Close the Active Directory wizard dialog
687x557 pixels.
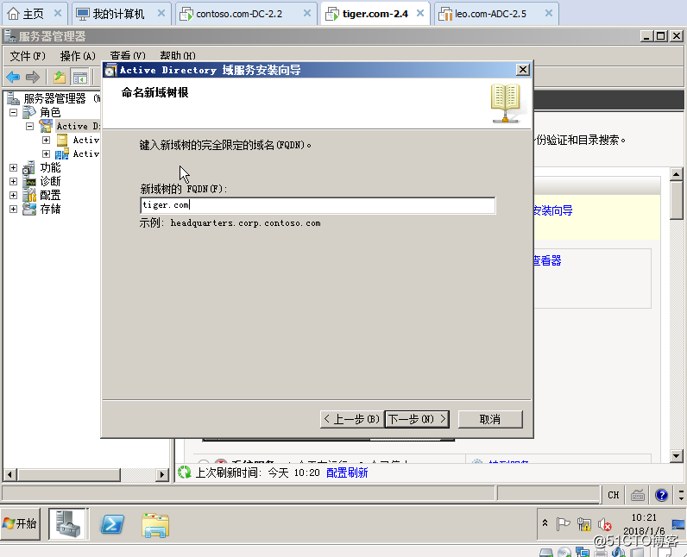(523, 70)
